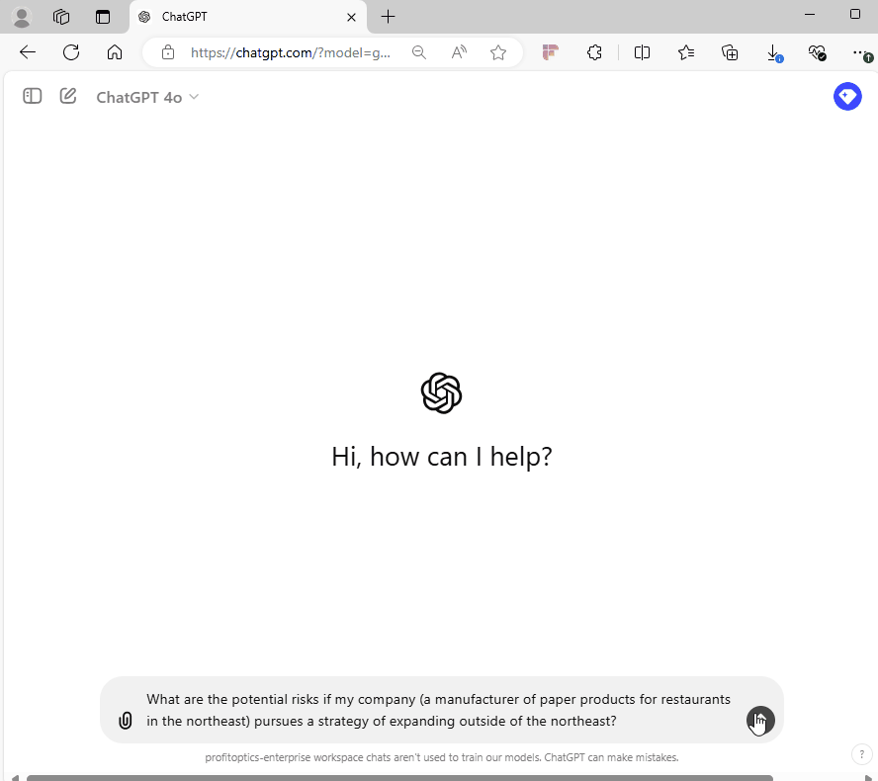Image resolution: width=878 pixels, height=781 pixels.
Task: Click the chatgpt.com address bar URL
Action: pyautogui.click(x=290, y=52)
